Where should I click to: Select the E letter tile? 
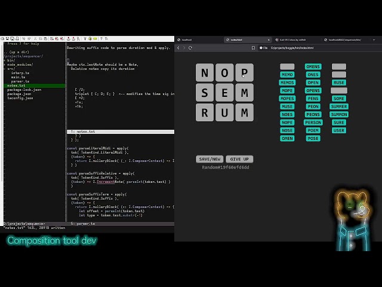click(224, 93)
